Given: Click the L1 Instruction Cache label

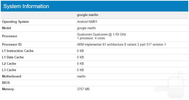Looking at the screenshot, I should (18, 51).
